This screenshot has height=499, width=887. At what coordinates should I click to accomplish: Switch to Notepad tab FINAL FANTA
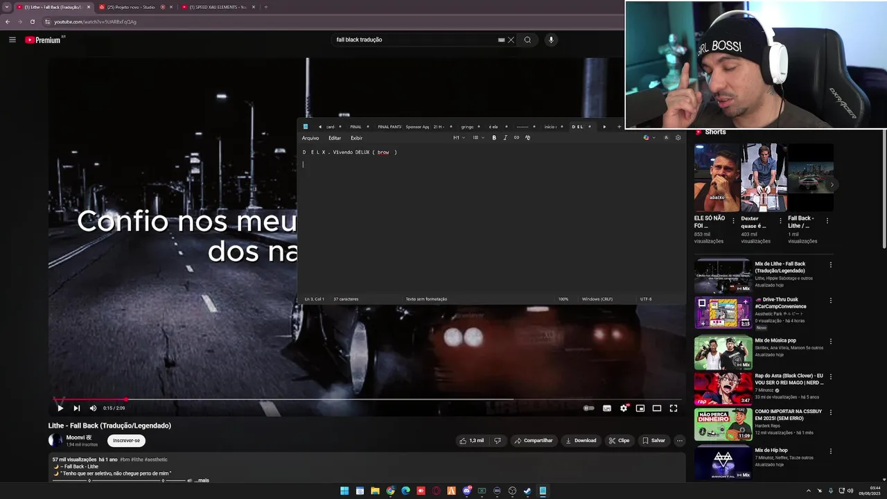coord(389,127)
